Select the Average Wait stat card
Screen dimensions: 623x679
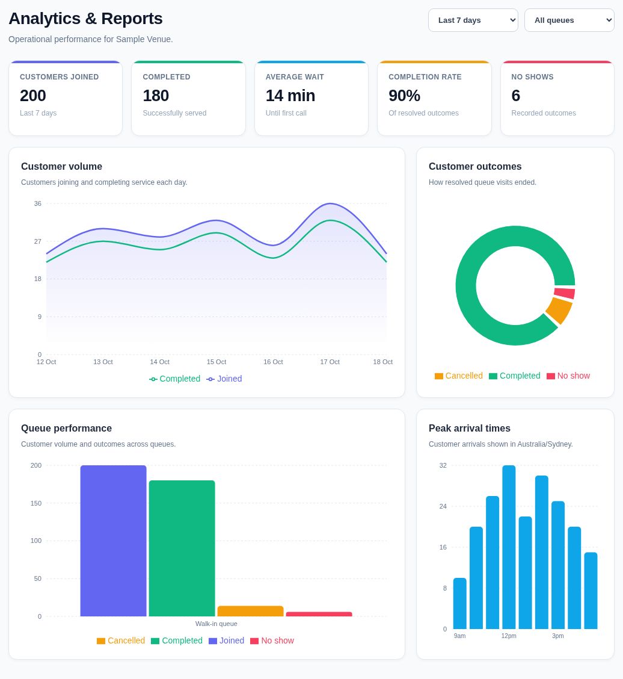311,98
